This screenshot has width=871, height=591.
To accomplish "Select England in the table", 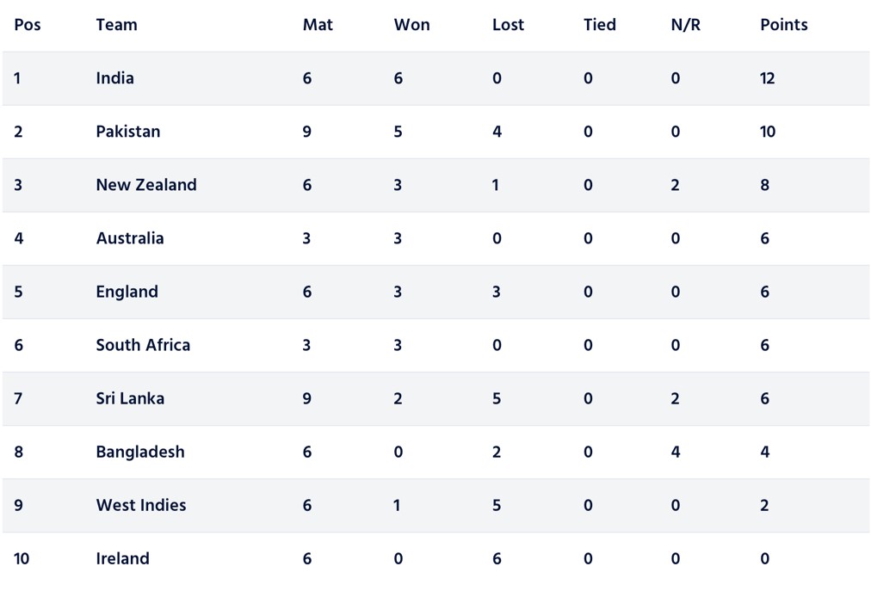I will [127, 292].
